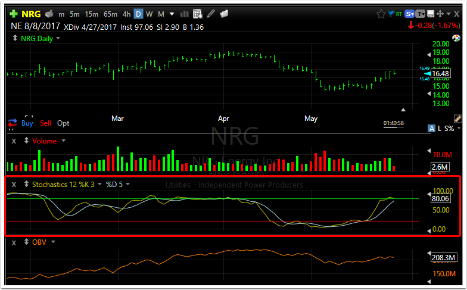
Task: Click the Opt link
Action: tap(63, 123)
